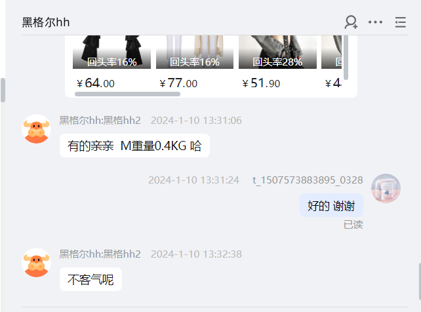Click the chat window scrollbar at bottom right
The width and height of the screenshot is (421, 312).
pyautogui.click(x=419, y=281)
